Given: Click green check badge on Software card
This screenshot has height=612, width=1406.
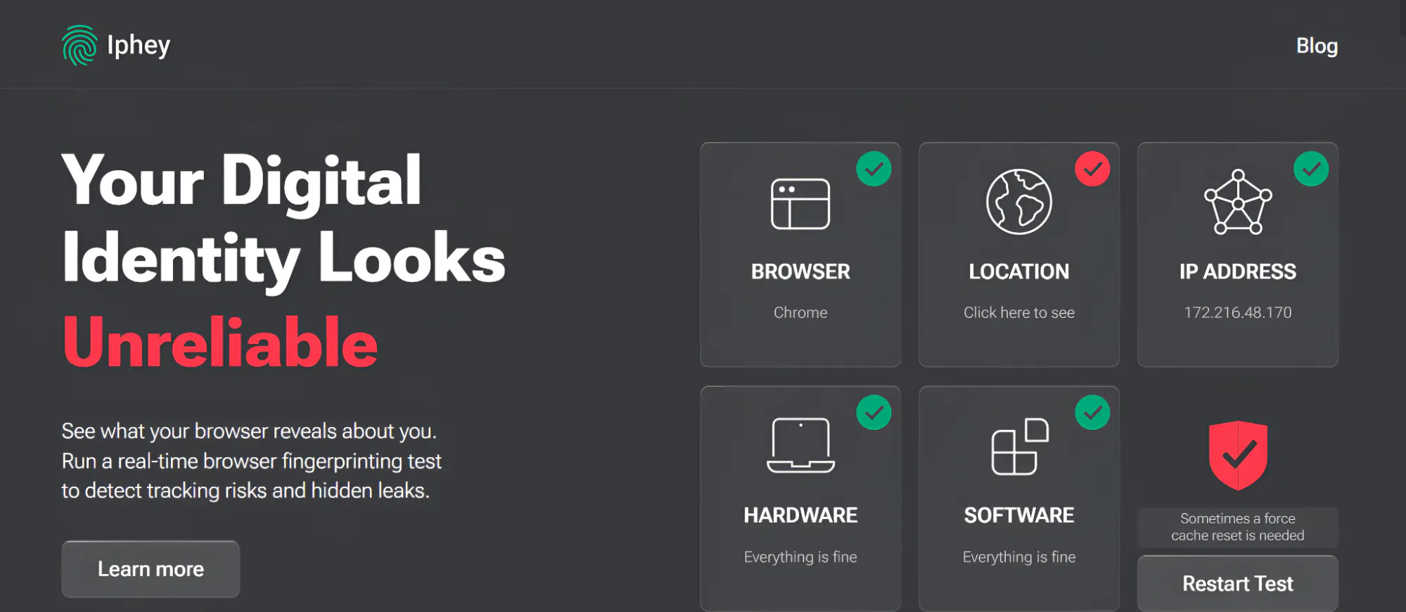Looking at the screenshot, I should pyautogui.click(x=1092, y=412).
